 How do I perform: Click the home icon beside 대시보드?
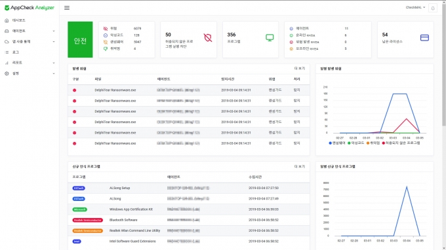click(7, 20)
